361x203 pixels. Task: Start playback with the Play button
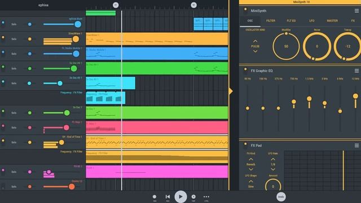180,197
